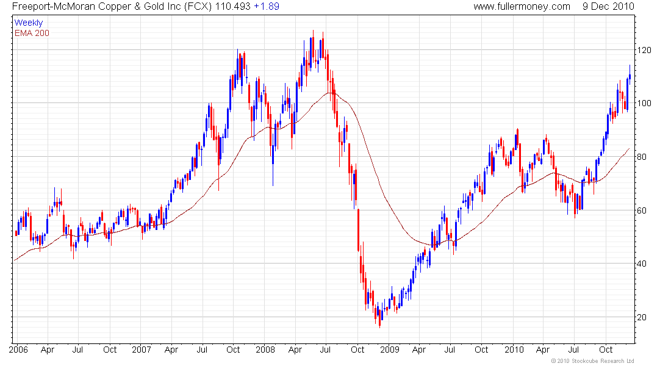Viewport: 671px width, 366px height.
Task: Click the Jul label following 2010
Action: coord(573,350)
